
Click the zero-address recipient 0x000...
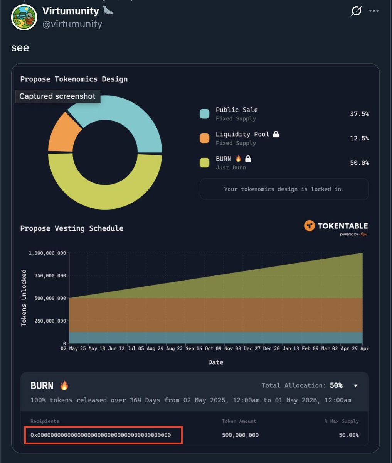101,435
